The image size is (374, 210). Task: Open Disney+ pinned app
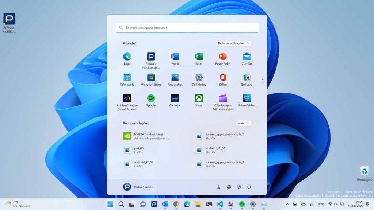point(175,101)
